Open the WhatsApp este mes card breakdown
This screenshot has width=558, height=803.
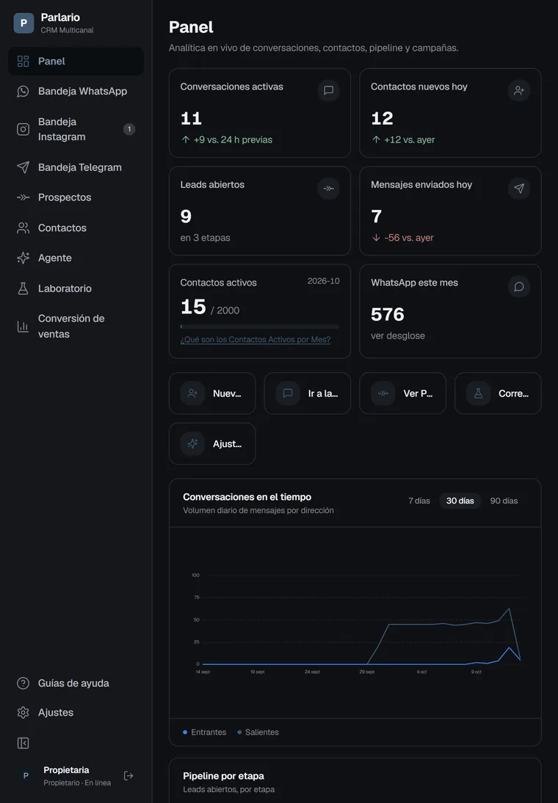click(398, 336)
